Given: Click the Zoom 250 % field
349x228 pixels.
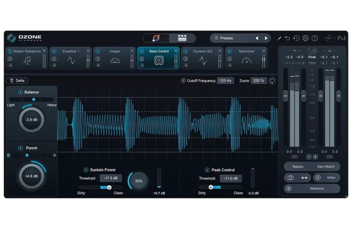Looking at the screenshot, I should [259, 81].
